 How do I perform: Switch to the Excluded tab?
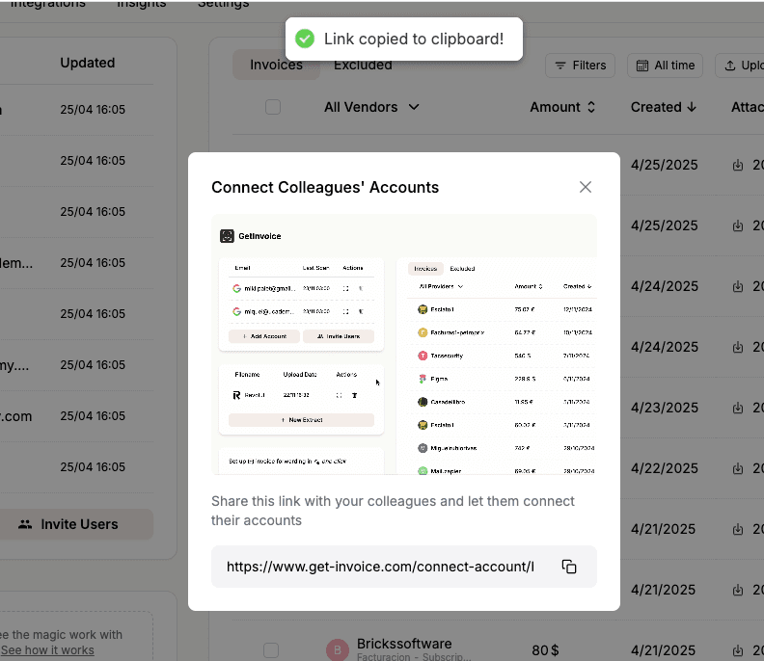[x=363, y=65]
